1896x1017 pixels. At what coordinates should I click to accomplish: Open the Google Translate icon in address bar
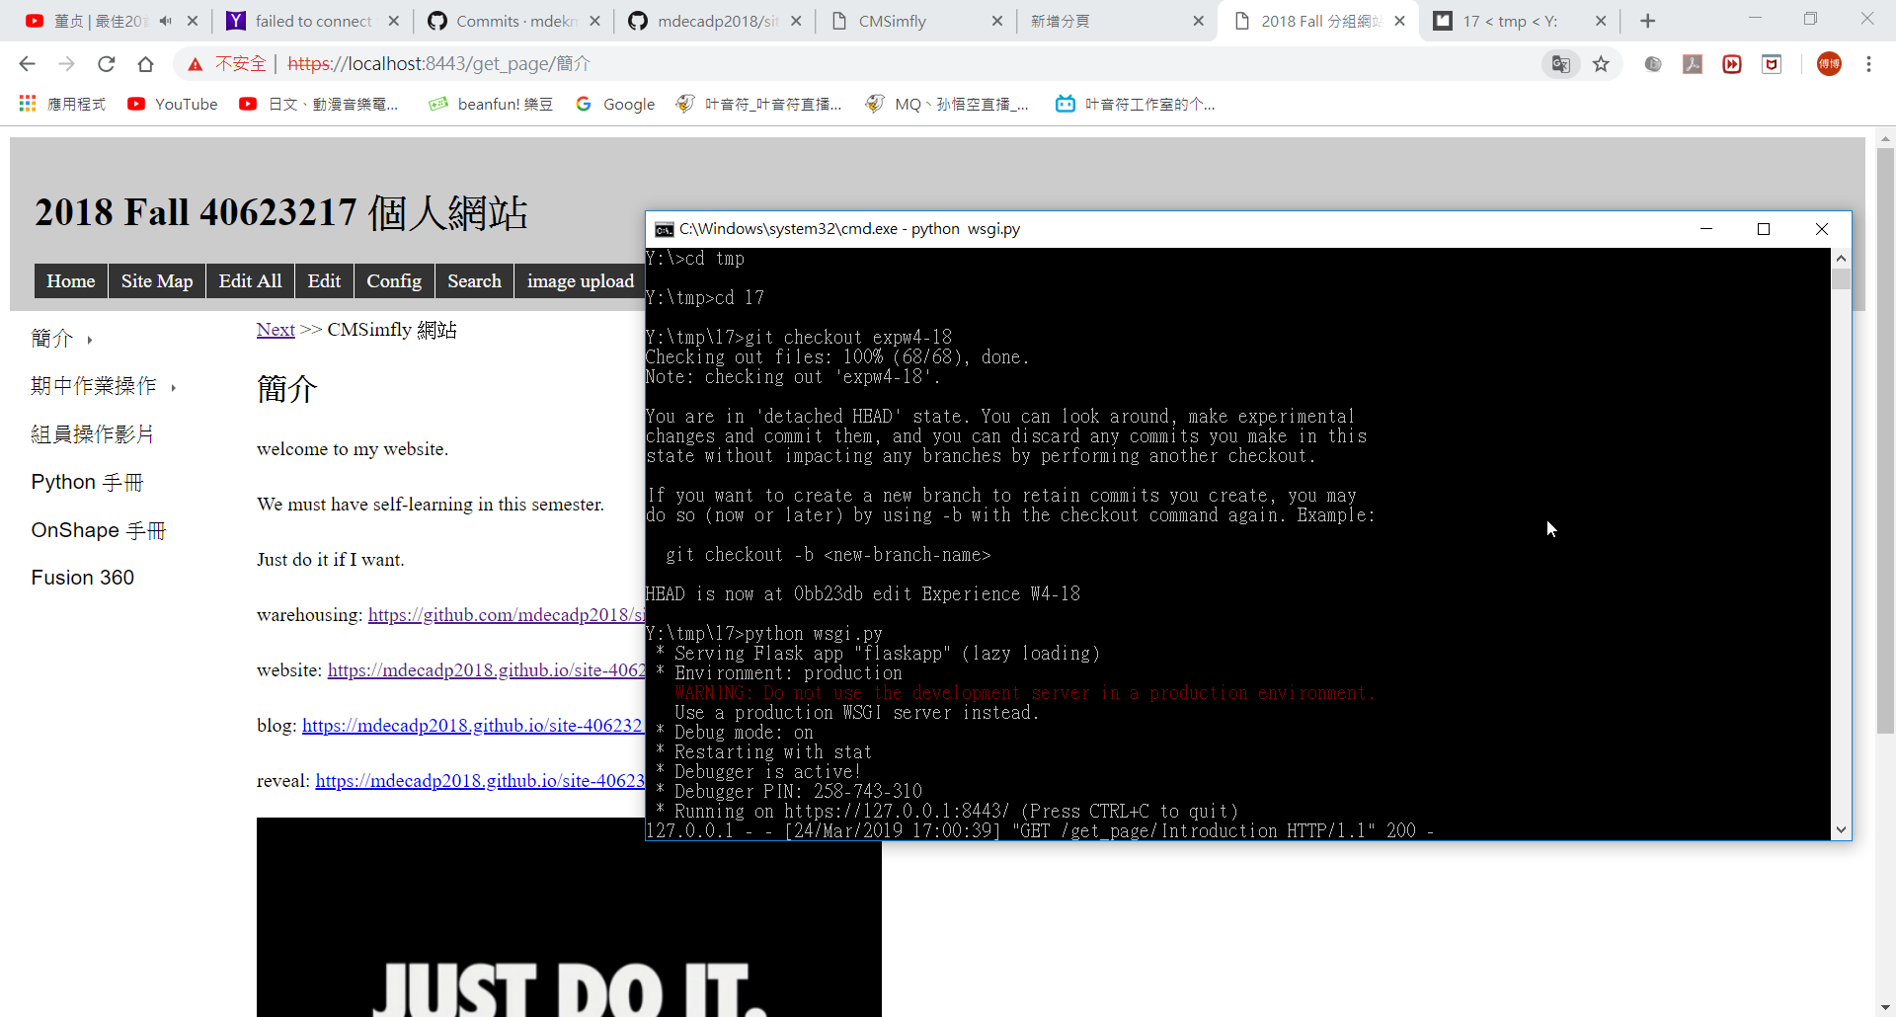[1560, 64]
